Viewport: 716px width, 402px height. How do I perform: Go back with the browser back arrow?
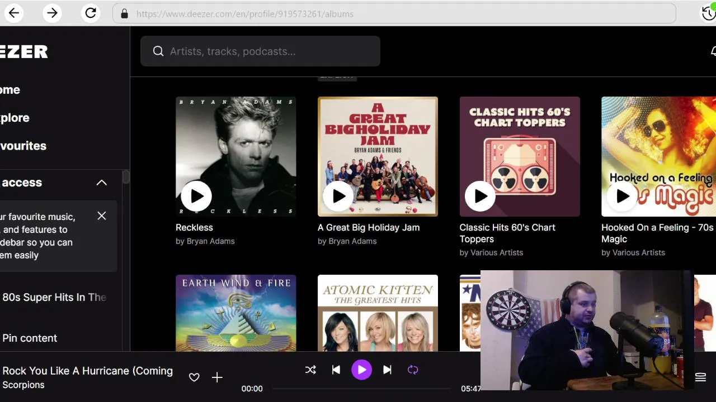[14, 13]
